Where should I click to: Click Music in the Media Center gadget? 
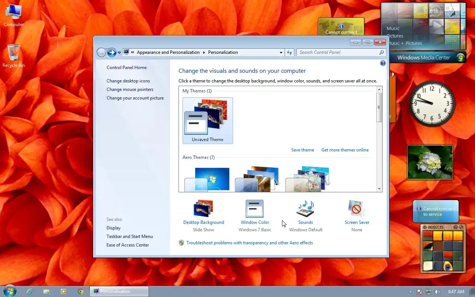[x=393, y=29]
